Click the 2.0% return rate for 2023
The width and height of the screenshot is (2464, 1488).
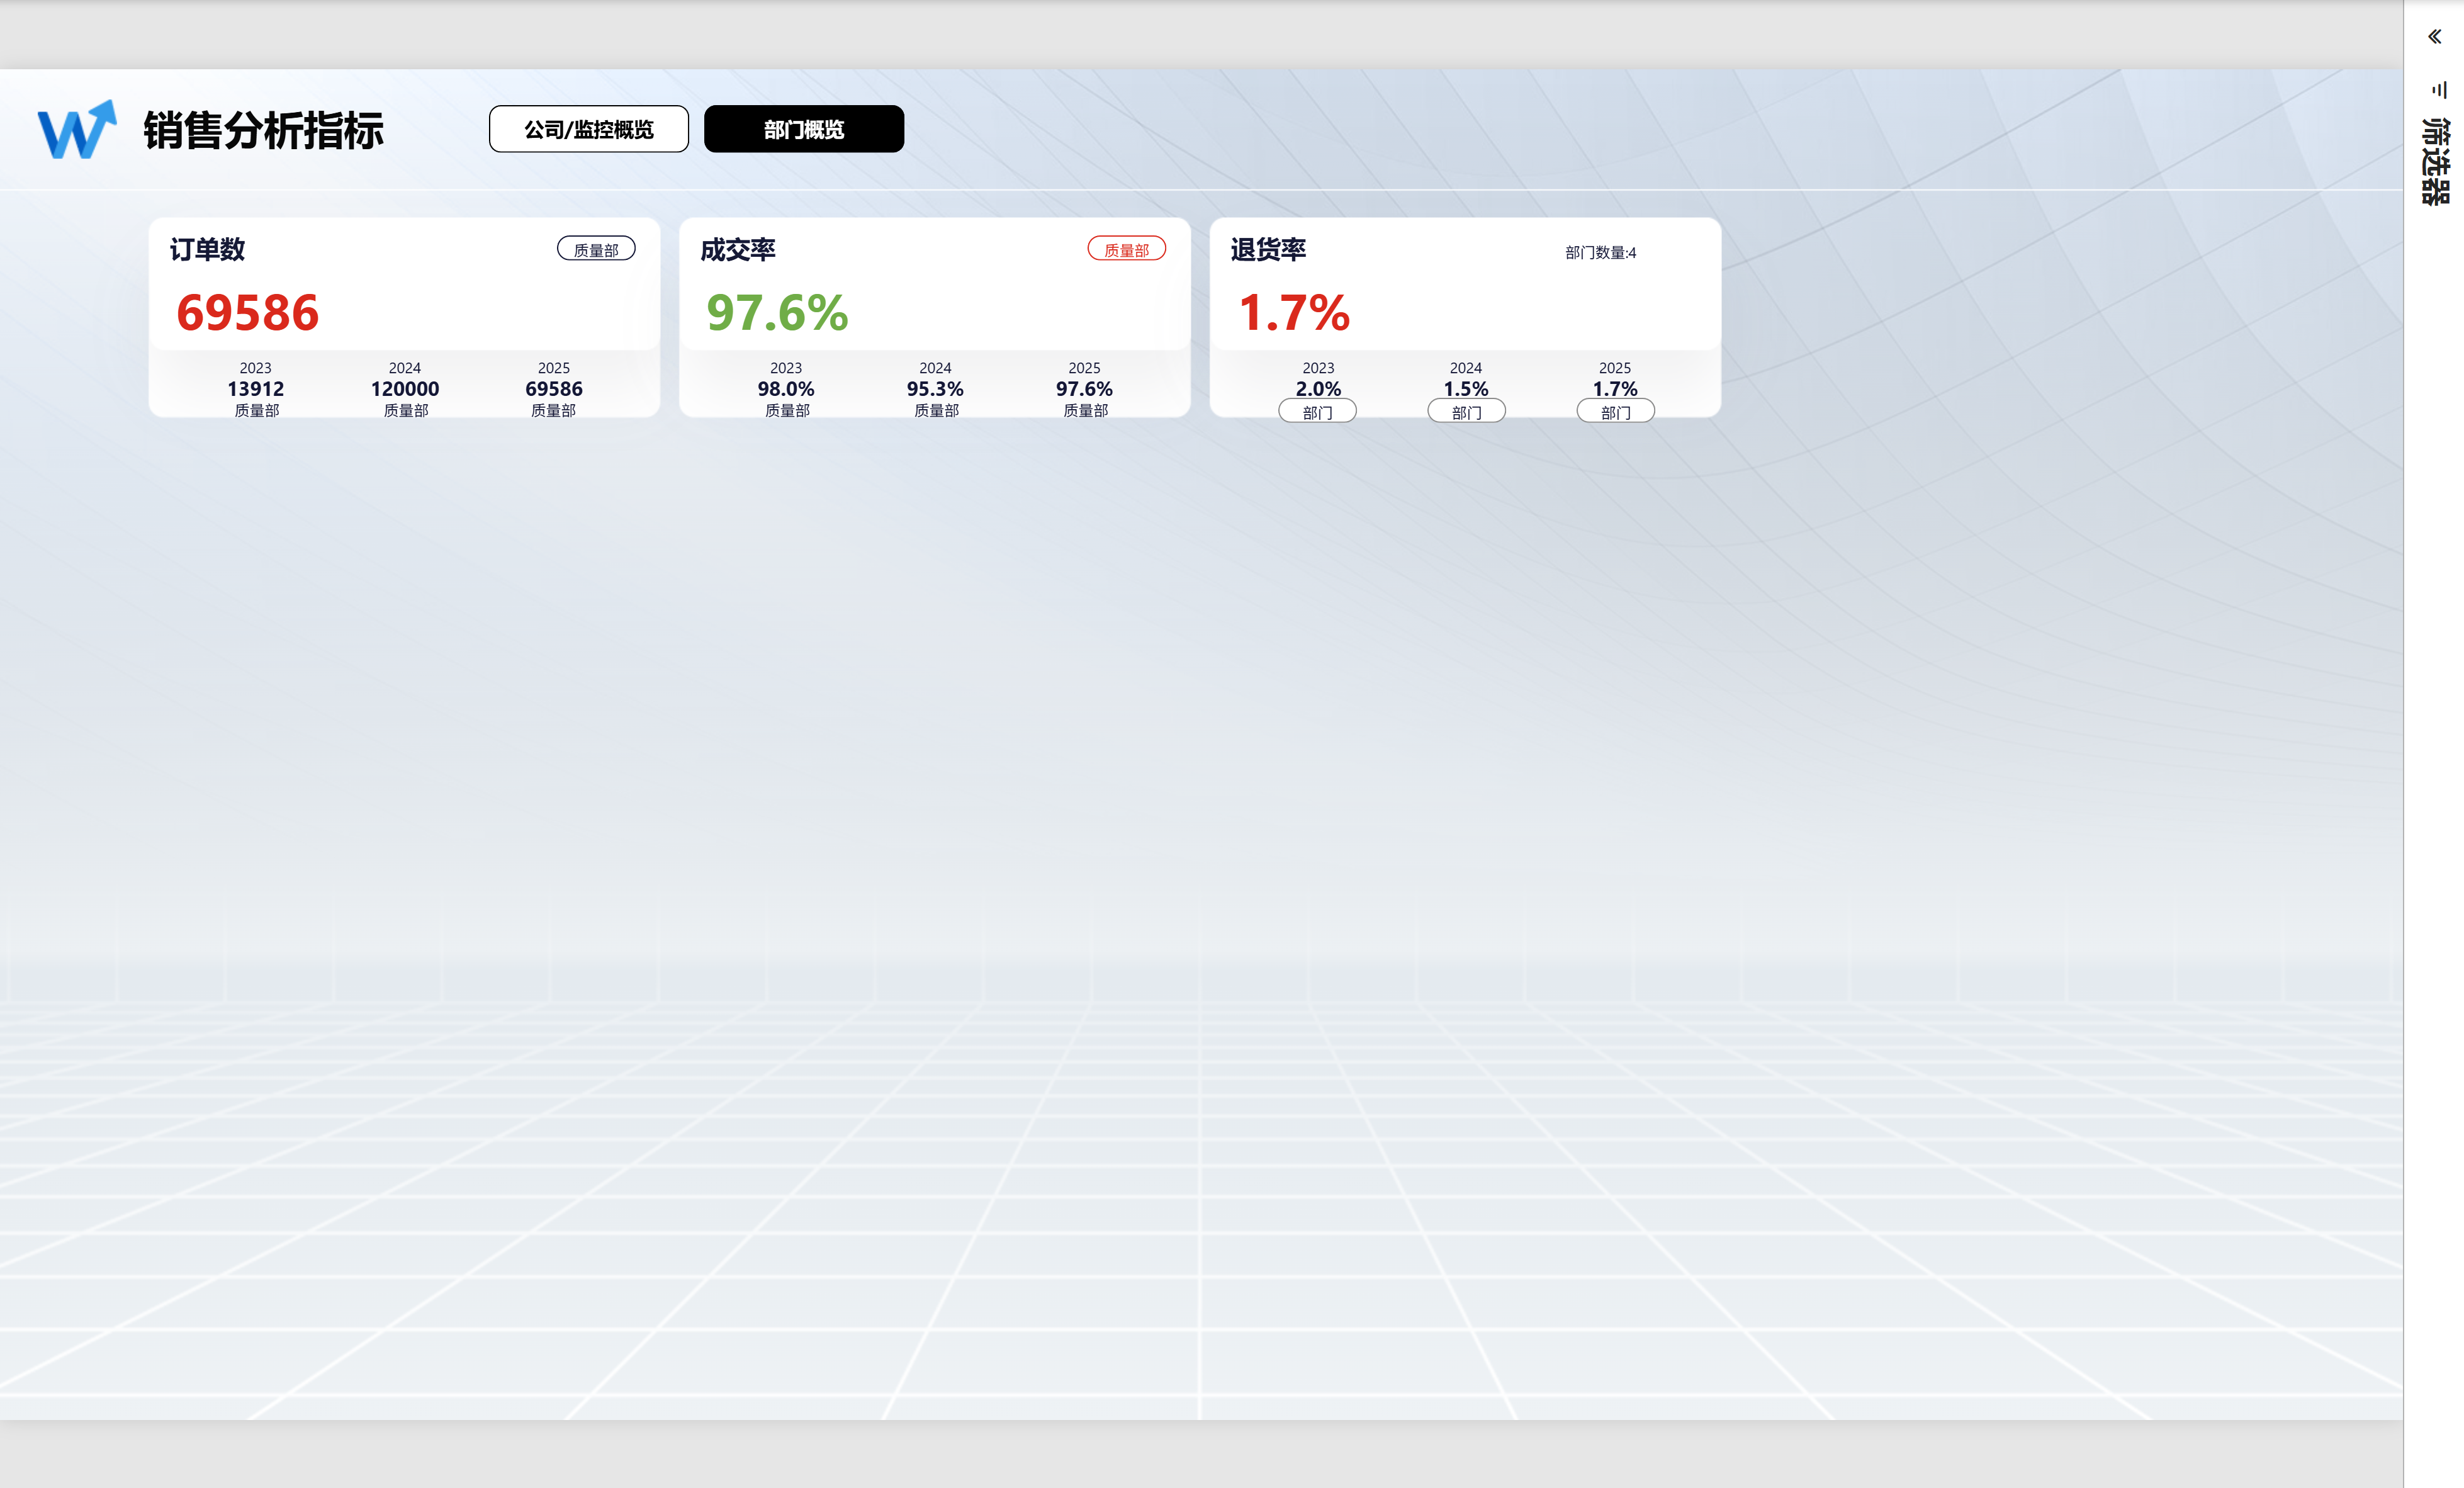(1318, 388)
